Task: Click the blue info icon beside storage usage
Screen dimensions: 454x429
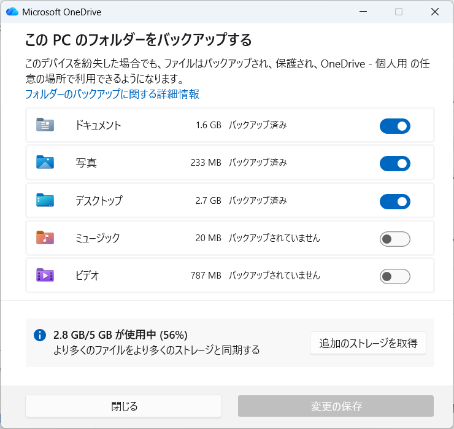Action: point(40,335)
